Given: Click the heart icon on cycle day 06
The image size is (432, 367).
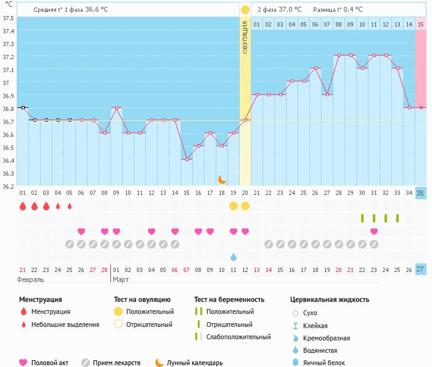Looking at the screenshot, I should coord(81,231).
